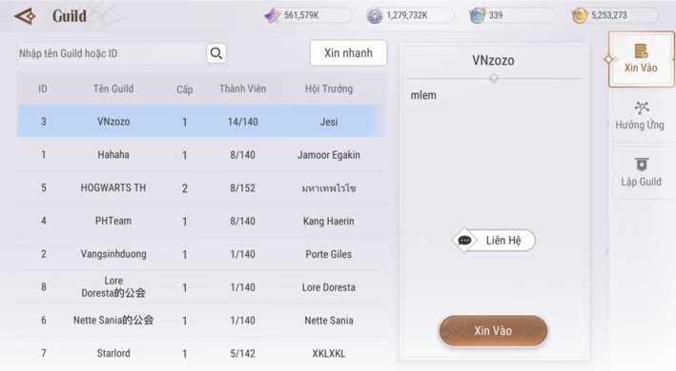Select the Hahaha guild row
Image resolution: width=676 pixels, height=371 pixels.
point(202,155)
